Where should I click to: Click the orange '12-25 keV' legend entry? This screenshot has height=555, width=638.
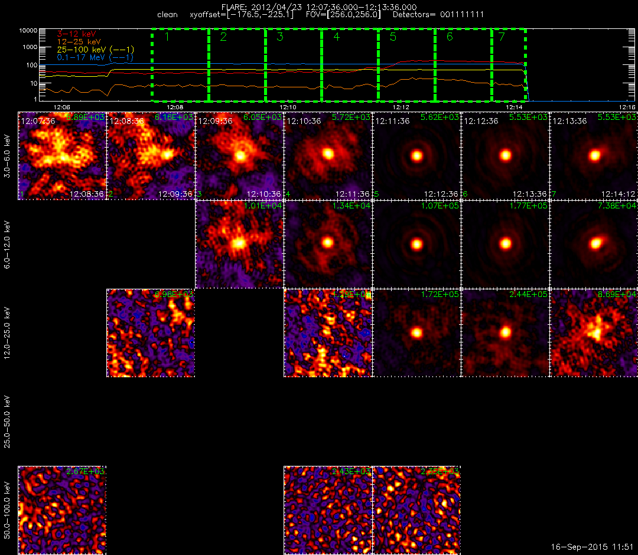[79, 41]
